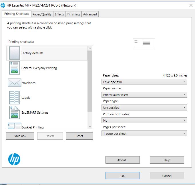The height and width of the screenshot is (185, 195).
Task: Click the shortcuts list scrollbar thumb
Action: [90, 81]
